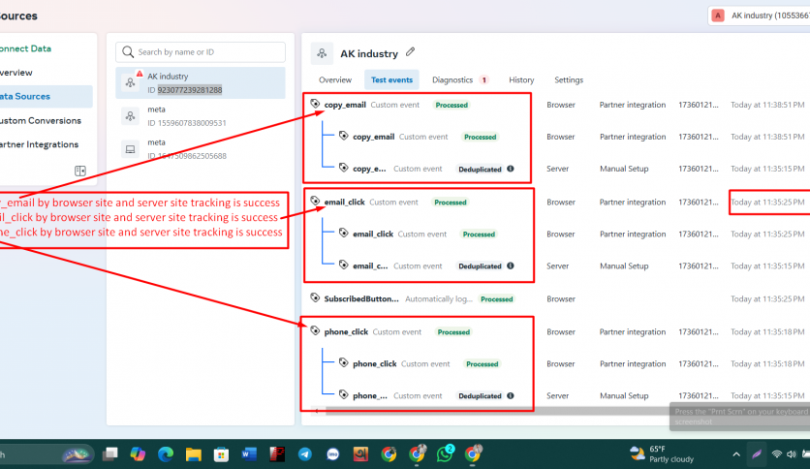
Task: Click the dataset icon left of AK industry heading
Action: point(322,53)
